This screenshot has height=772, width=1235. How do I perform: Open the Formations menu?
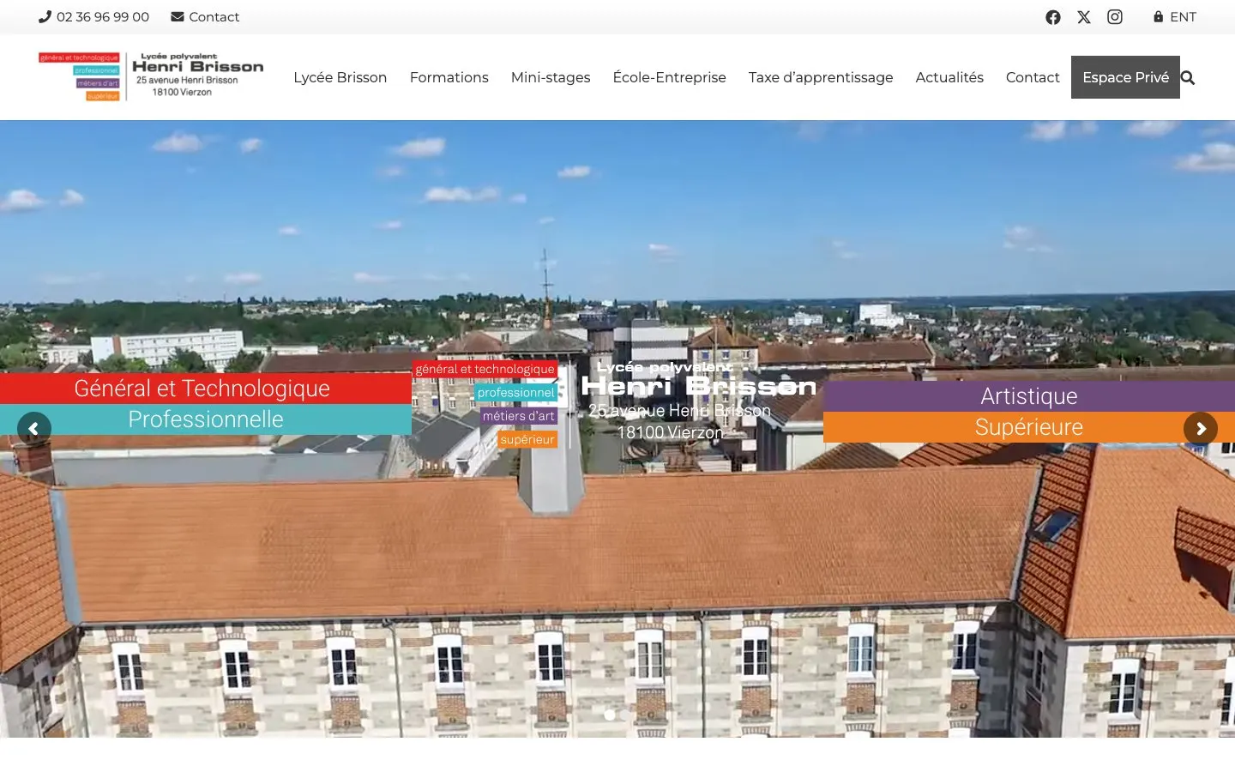(x=449, y=77)
